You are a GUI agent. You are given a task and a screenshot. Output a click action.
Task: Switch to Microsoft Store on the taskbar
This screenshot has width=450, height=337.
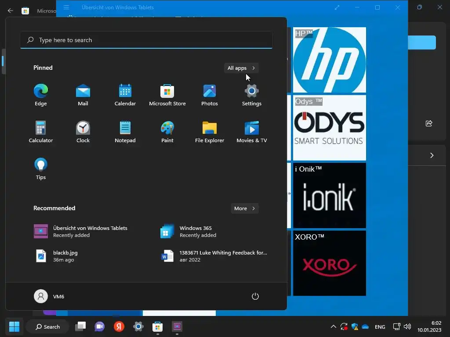click(157, 326)
